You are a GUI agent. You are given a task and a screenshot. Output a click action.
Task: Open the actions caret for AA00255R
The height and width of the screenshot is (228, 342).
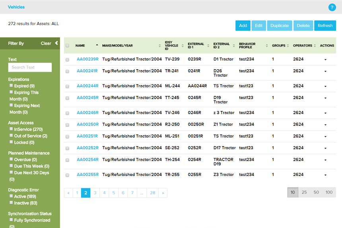tap(325, 175)
